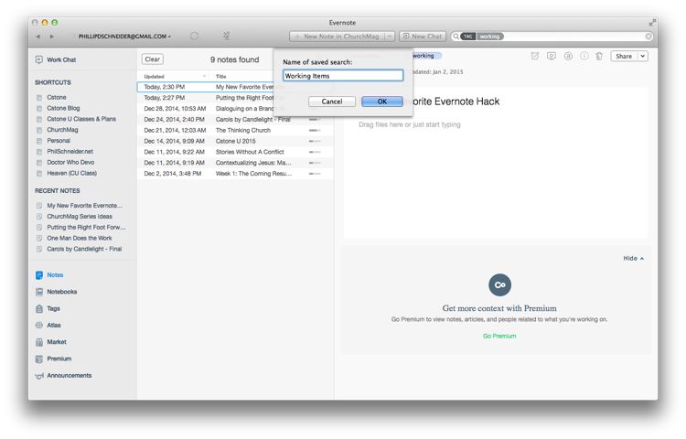The image size is (686, 439).
Task: Click New Note in ChurchMag button
Action: [337, 37]
